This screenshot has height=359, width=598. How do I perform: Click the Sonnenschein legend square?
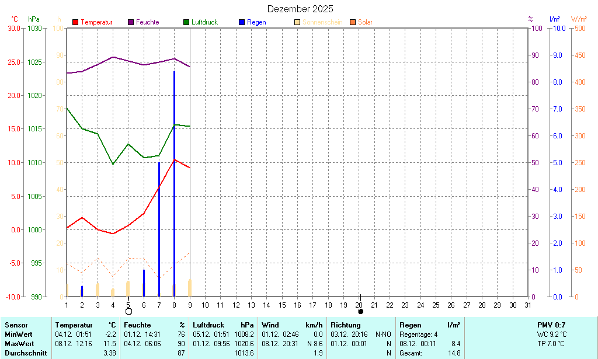pos(297,22)
